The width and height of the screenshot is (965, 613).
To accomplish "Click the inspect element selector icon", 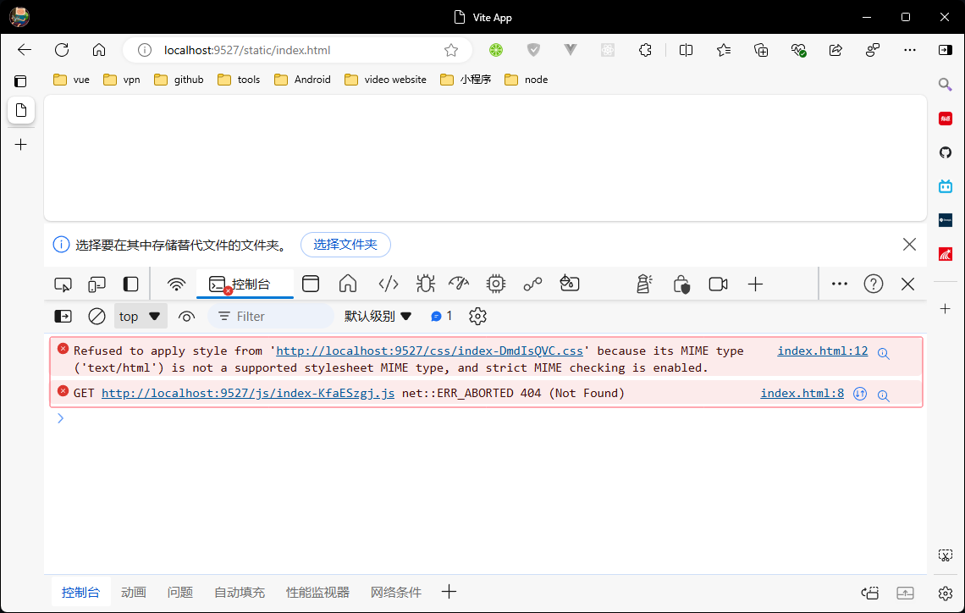I will (x=63, y=284).
